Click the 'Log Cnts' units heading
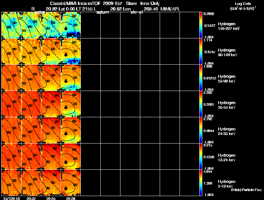Screen dimensions: 264x200 (243, 4)
